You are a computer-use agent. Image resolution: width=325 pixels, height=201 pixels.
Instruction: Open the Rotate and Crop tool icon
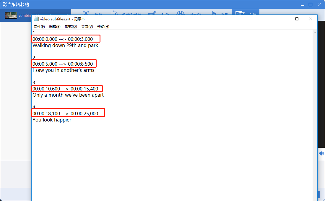pyautogui.click(x=114, y=13)
